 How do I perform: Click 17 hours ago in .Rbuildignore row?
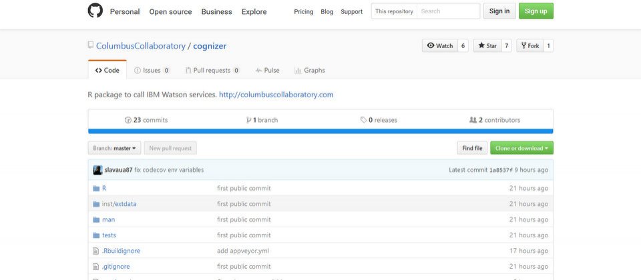(529, 251)
